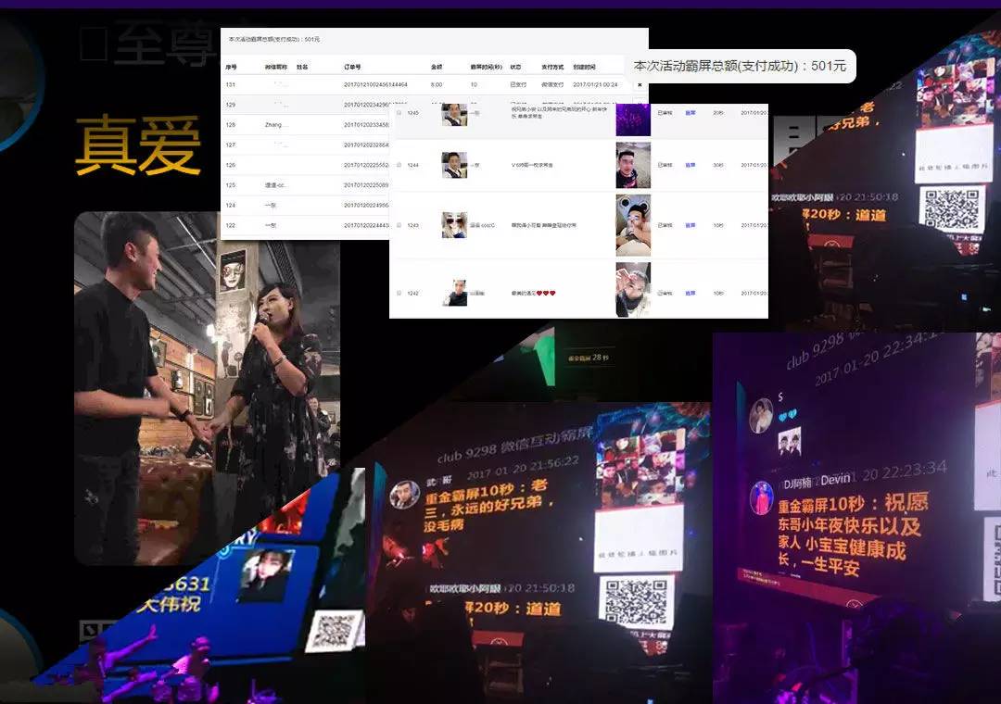Click the user avatar in row 1245
The width and height of the screenshot is (1001, 704).
[x=454, y=114]
